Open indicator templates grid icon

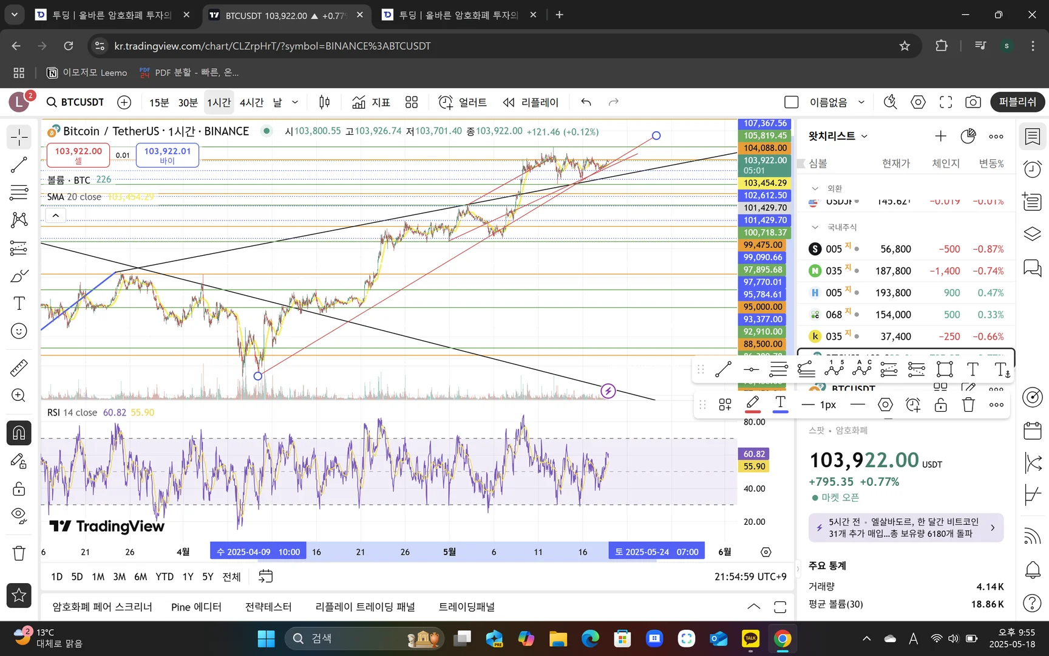tap(412, 102)
